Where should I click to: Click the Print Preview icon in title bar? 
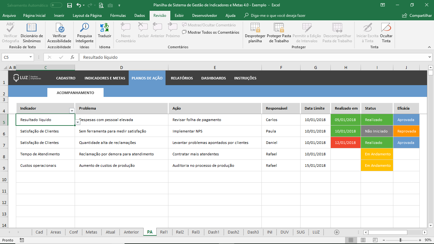(101, 5)
